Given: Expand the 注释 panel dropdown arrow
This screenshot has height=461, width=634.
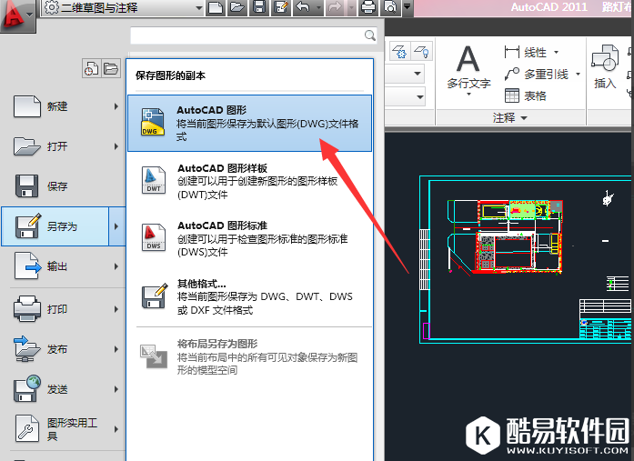Looking at the screenshot, I should point(525,118).
